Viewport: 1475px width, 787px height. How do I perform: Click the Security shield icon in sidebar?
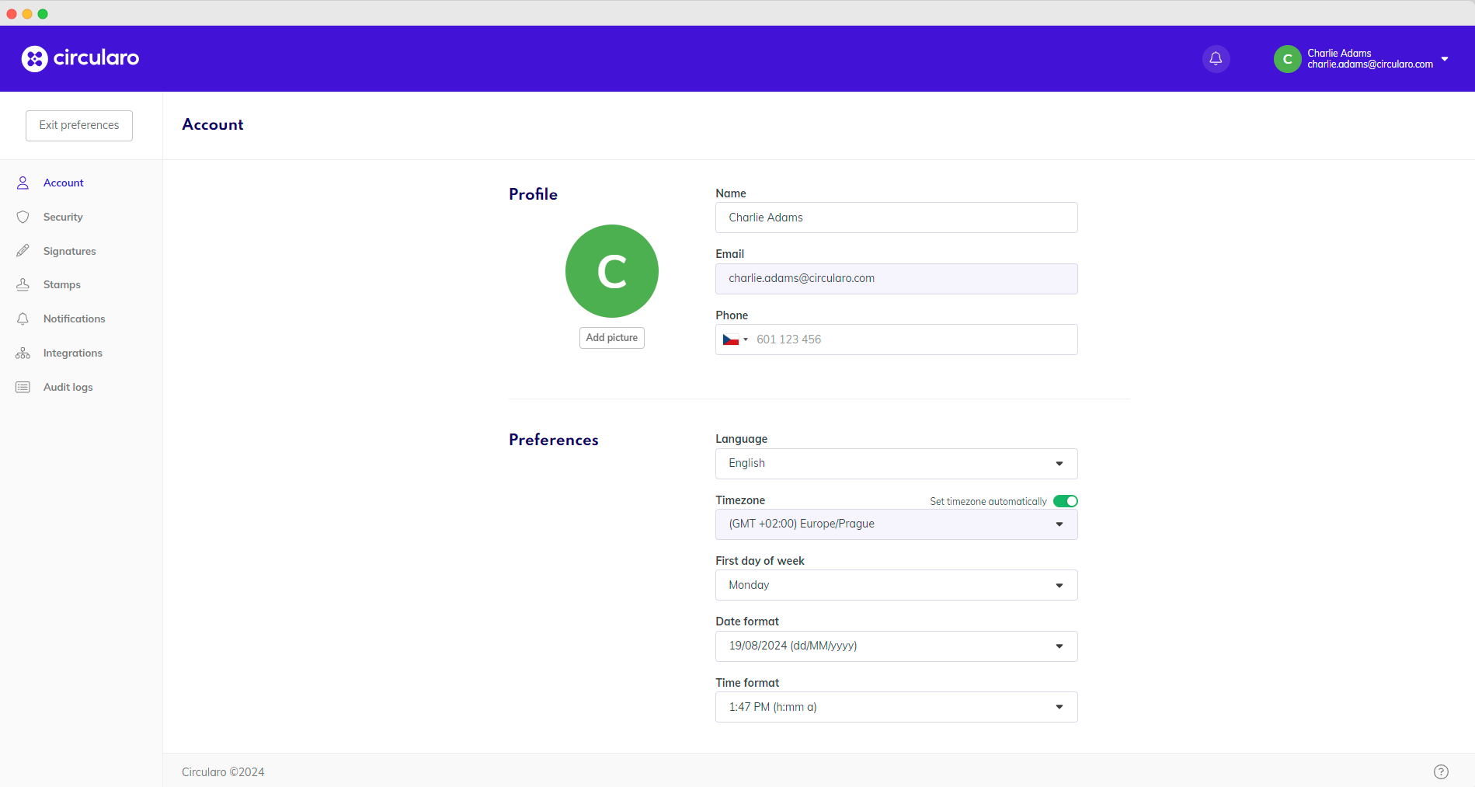click(x=23, y=218)
